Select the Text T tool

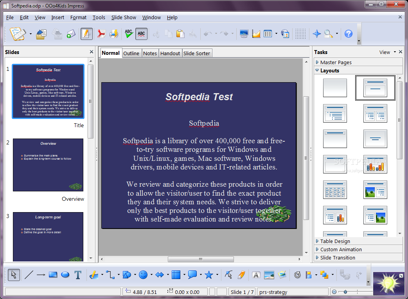click(x=78, y=275)
